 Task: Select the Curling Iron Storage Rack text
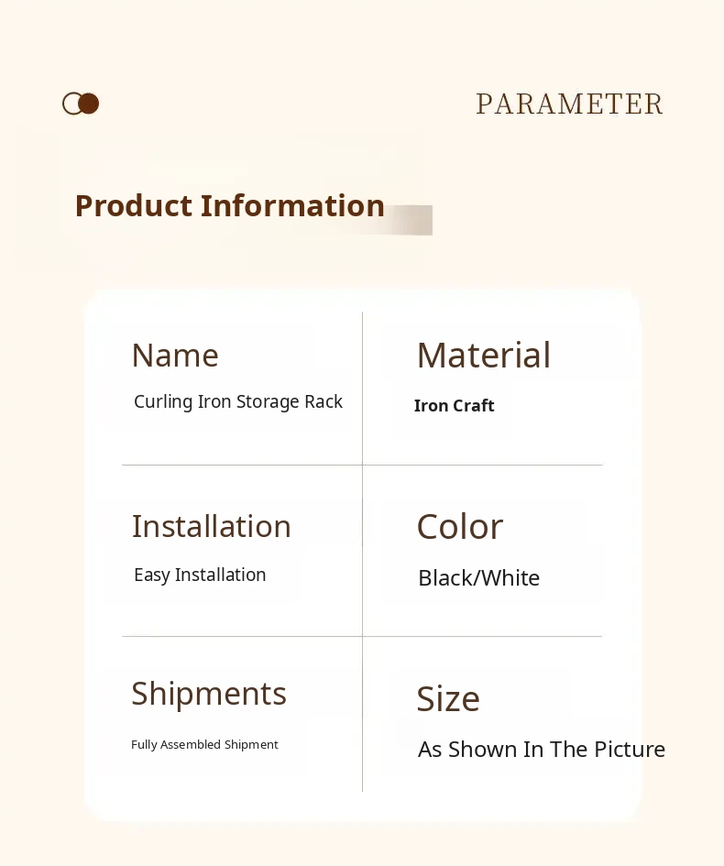(x=238, y=401)
